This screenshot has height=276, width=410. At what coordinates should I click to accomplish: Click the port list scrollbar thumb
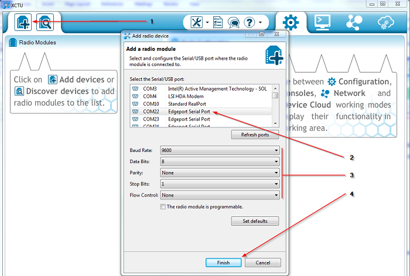(x=275, y=95)
